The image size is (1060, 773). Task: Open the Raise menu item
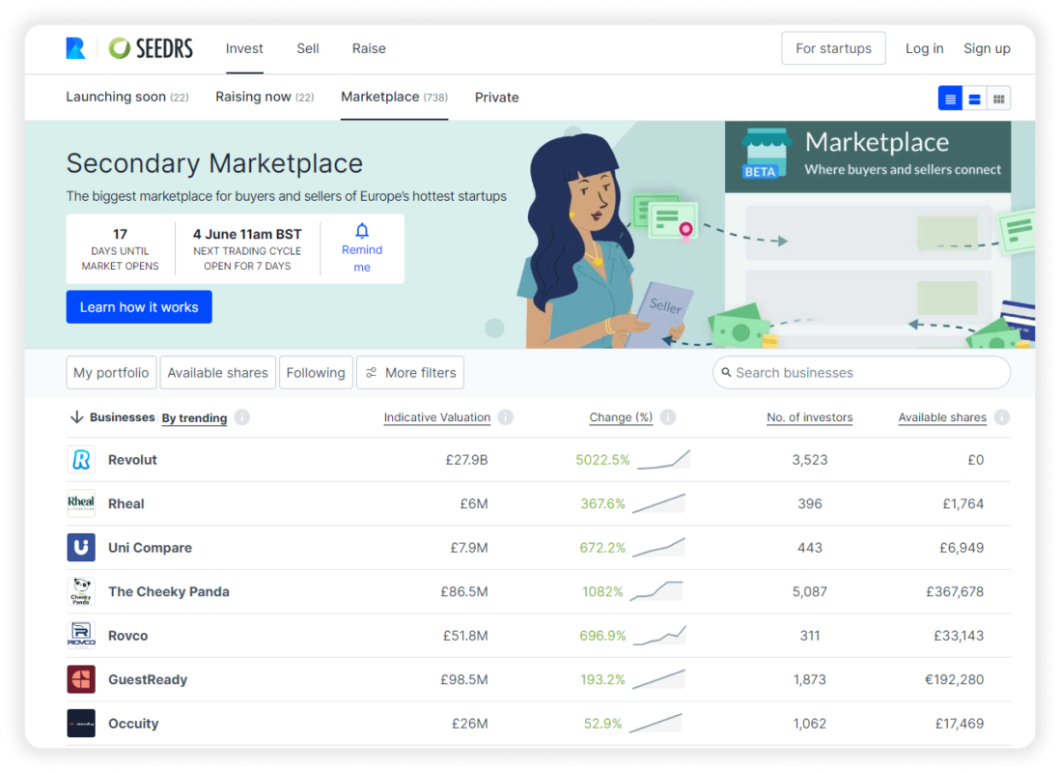(369, 48)
